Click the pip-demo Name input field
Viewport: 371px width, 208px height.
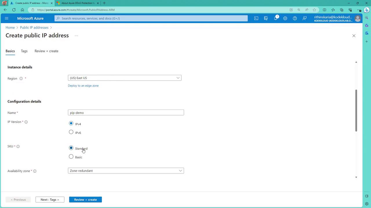(x=126, y=112)
